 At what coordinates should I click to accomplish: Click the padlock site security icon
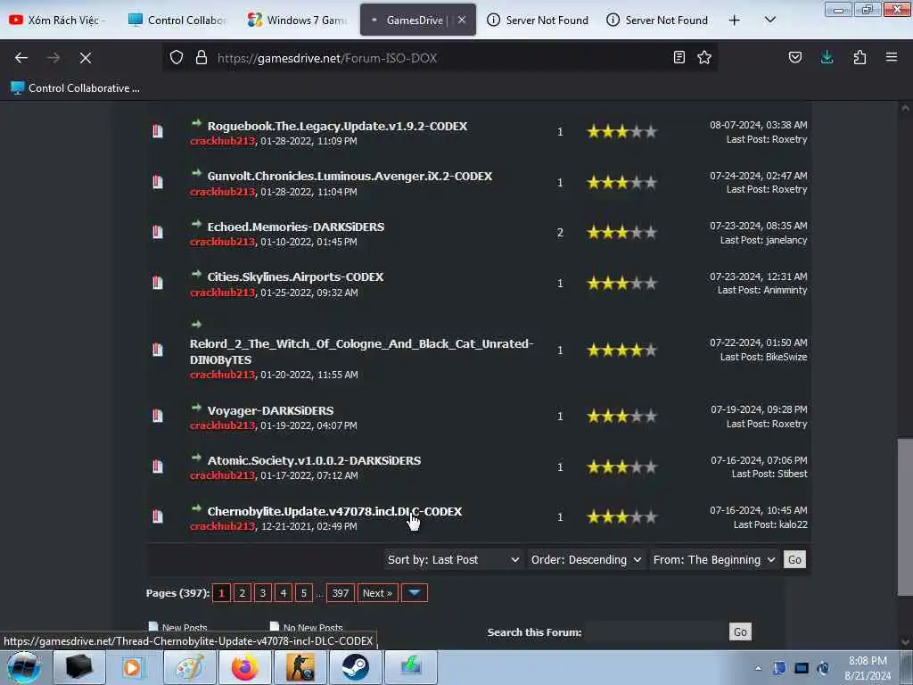[x=202, y=58]
